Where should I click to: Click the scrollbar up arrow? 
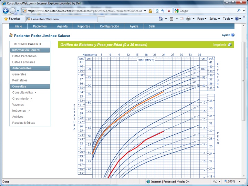coord(244,25)
